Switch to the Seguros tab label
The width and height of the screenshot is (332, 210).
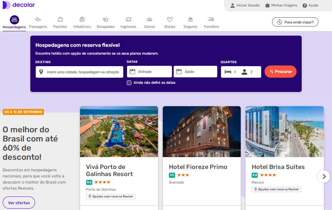point(190,26)
